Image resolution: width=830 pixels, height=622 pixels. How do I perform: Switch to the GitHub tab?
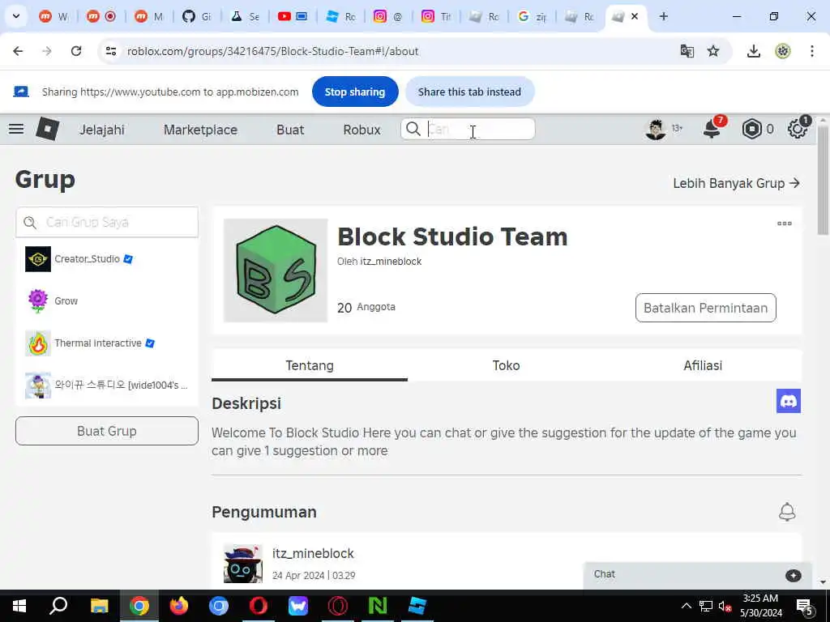tap(197, 16)
